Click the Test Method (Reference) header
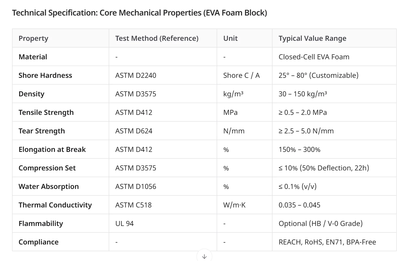This screenshot has height=261, width=404. pos(157,38)
